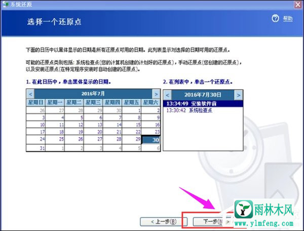The image size is (304, 231).
Task: Click the 2016年7月 calendar month header
Action: point(93,94)
